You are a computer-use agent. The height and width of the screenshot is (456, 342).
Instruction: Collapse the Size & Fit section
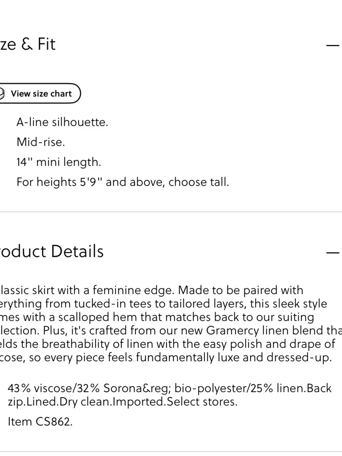(x=332, y=45)
